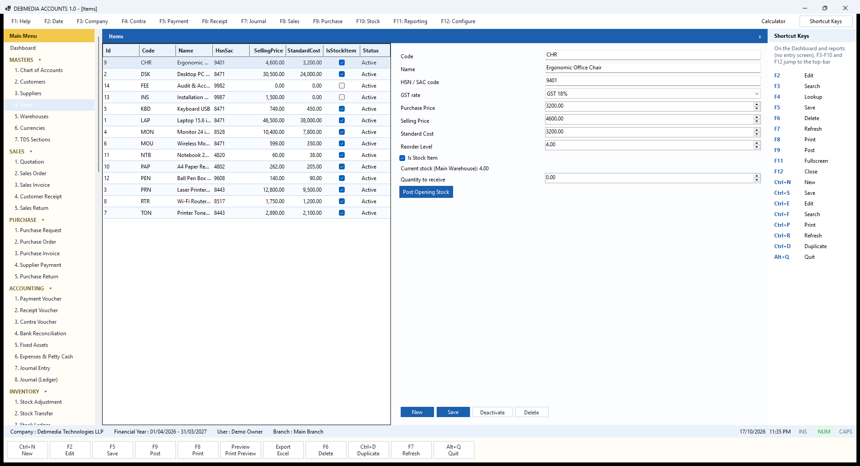Viewport: 860px width, 466px height.
Task: Increase Reorder Level with the up arrow
Action: [757, 143]
